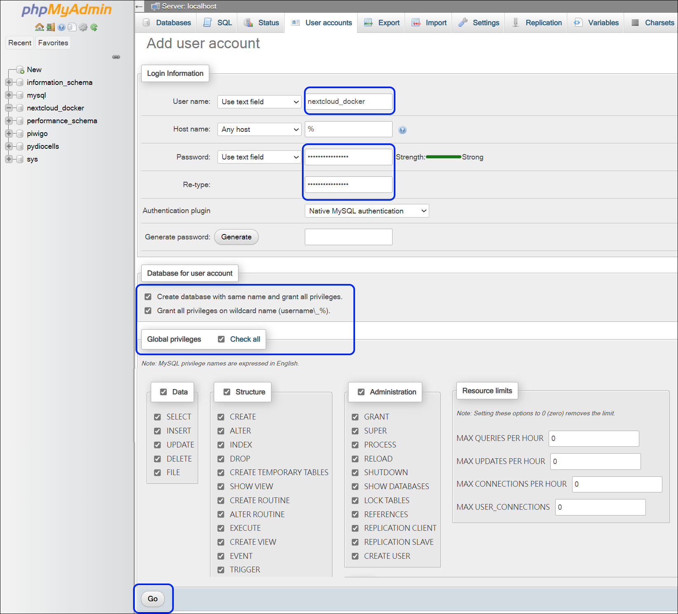Open the MySQL documentation page icon
Viewport: 678px width, 614px height.
[72, 27]
